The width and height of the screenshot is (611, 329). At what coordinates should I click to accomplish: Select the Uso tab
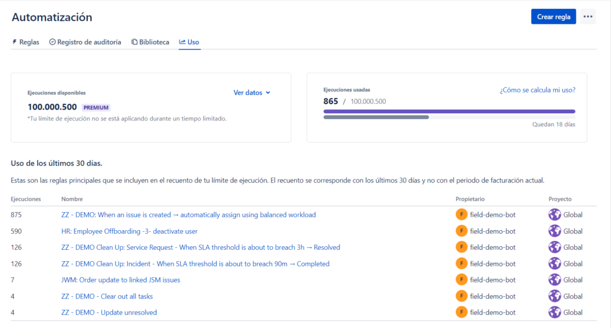pyautogui.click(x=190, y=42)
